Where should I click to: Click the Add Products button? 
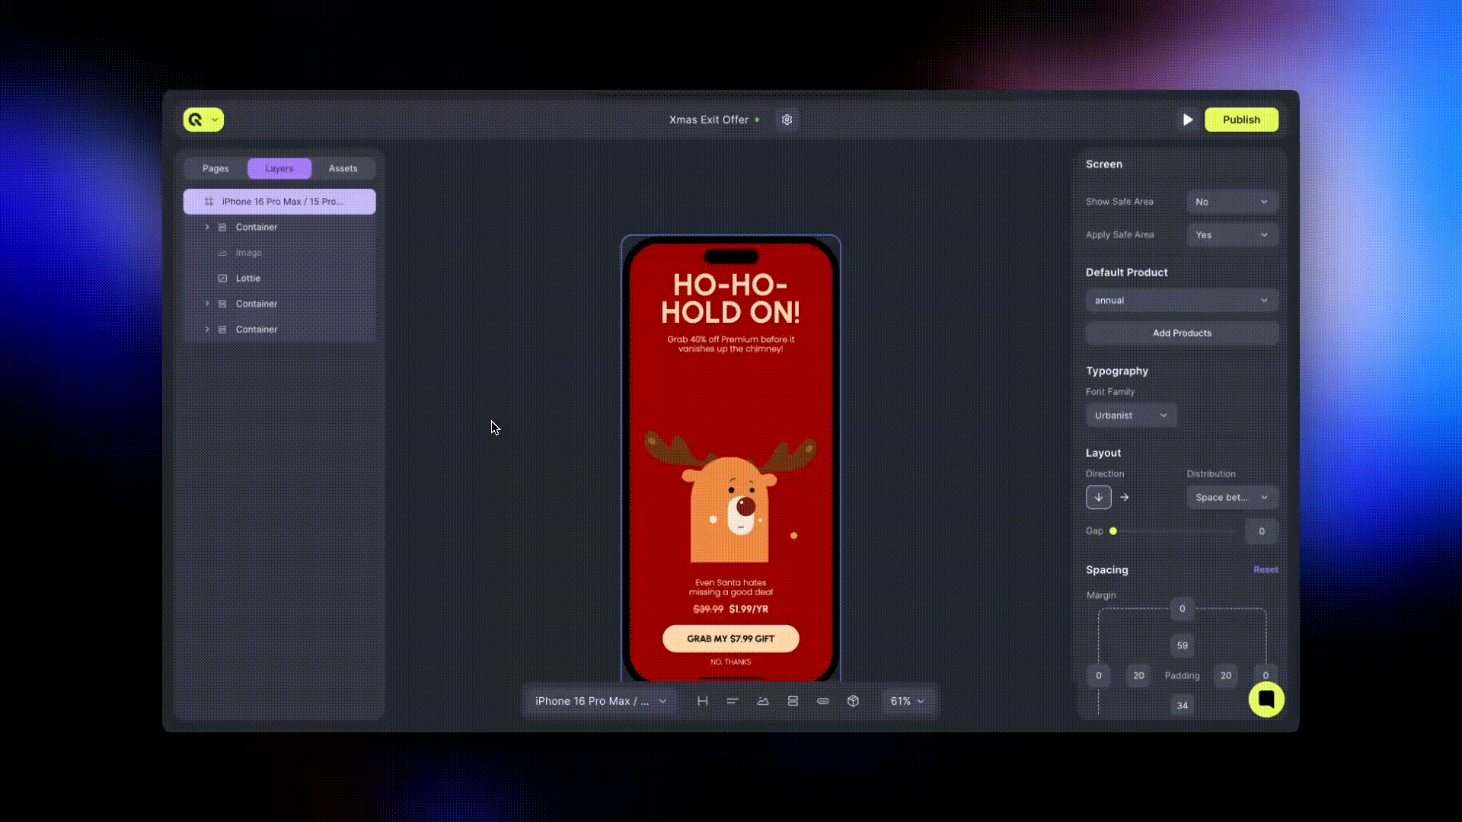(x=1181, y=333)
